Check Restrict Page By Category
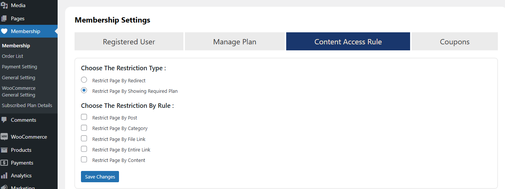Screen dimensions: 505x189 (x=84, y=128)
